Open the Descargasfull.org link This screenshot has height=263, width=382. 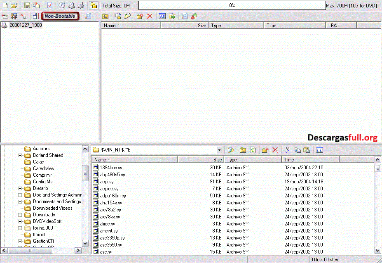coord(344,137)
